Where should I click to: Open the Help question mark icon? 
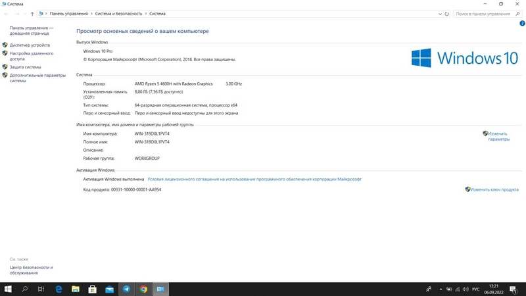522,23
